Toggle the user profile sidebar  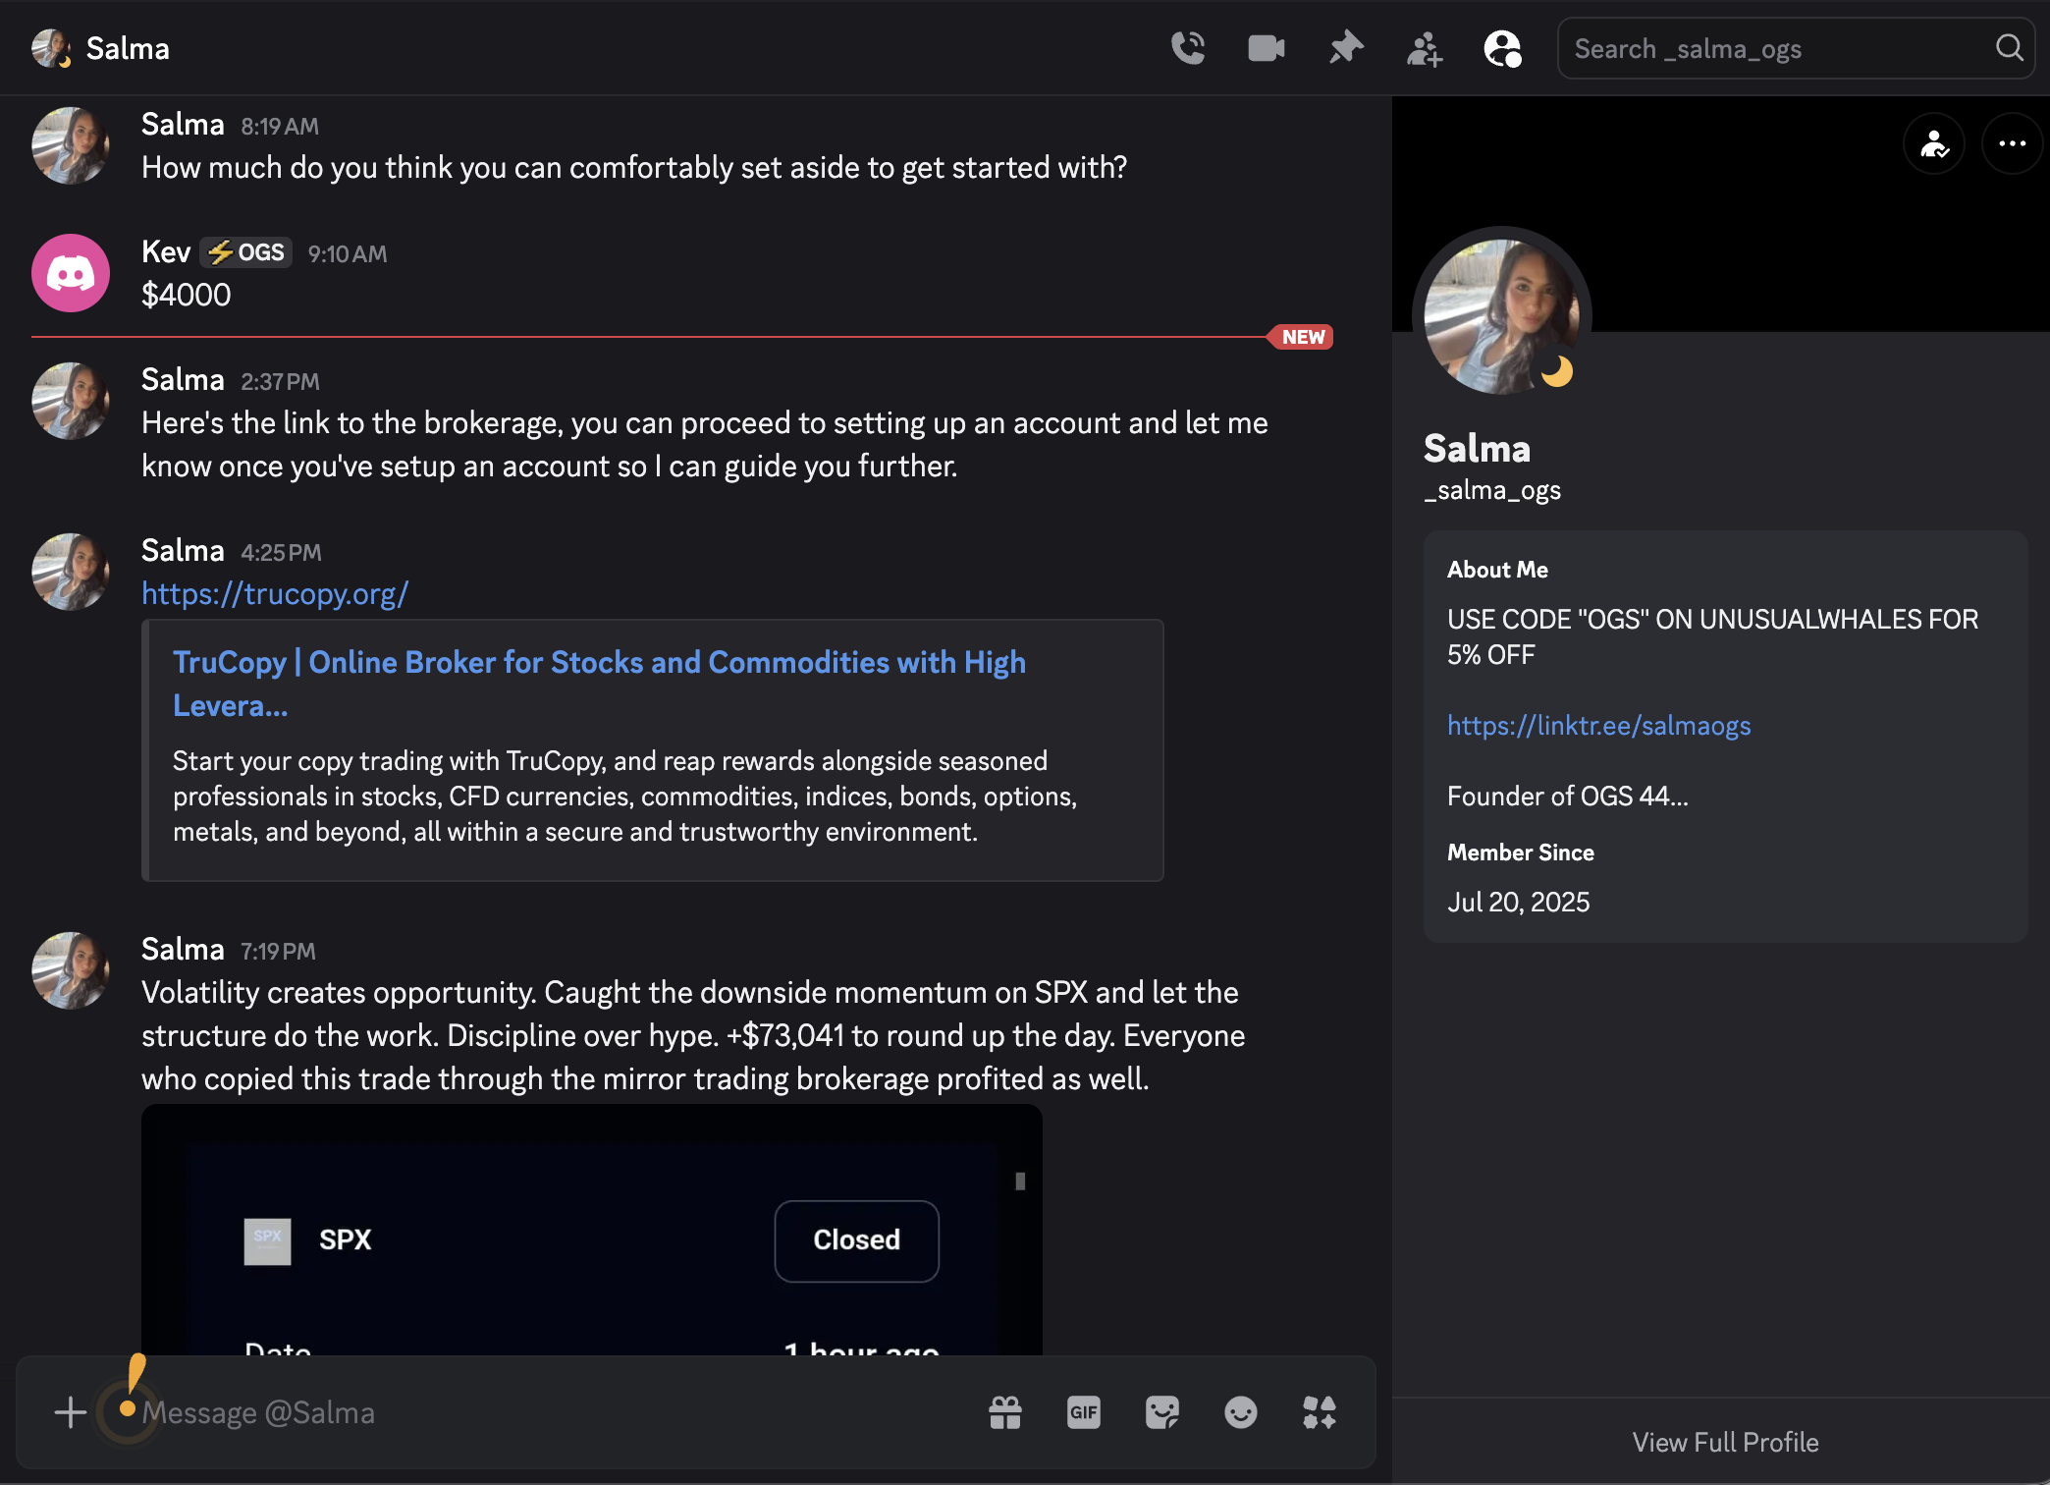coord(1502,47)
